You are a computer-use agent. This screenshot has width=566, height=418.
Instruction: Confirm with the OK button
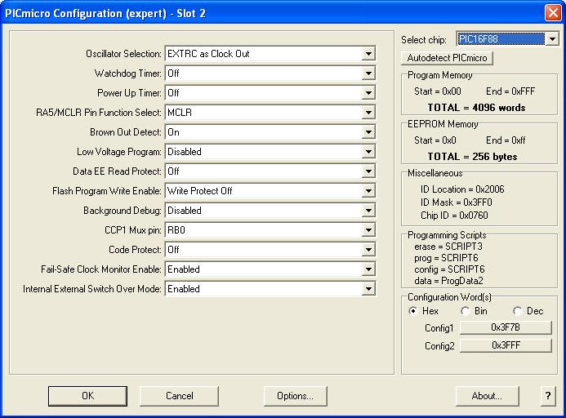[87, 396]
